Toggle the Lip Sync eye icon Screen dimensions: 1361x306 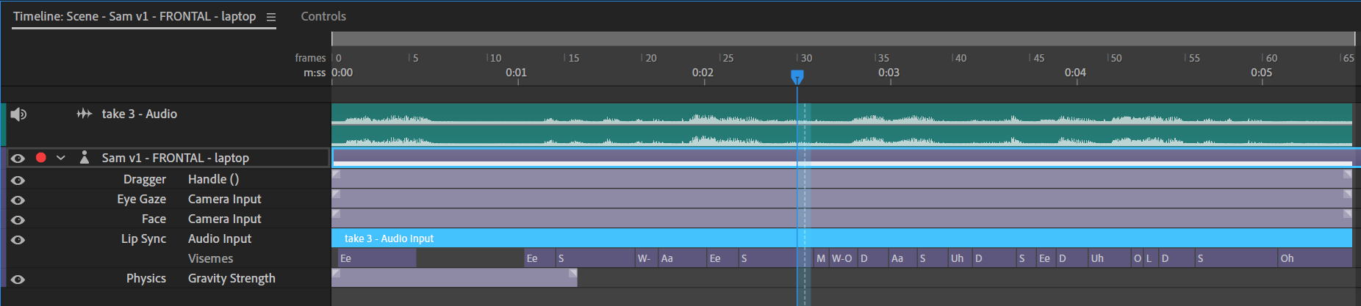[18, 239]
